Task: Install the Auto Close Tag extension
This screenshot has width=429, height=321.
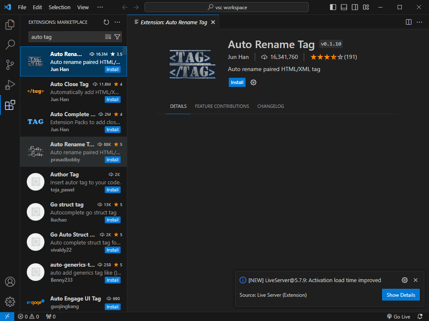Action: click(112, 99)
